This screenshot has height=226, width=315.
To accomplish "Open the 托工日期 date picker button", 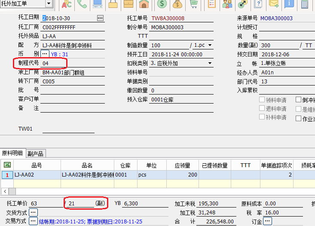I will point(100,18).
